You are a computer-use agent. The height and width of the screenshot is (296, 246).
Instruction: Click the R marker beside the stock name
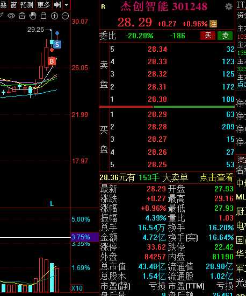pos(103,7)
